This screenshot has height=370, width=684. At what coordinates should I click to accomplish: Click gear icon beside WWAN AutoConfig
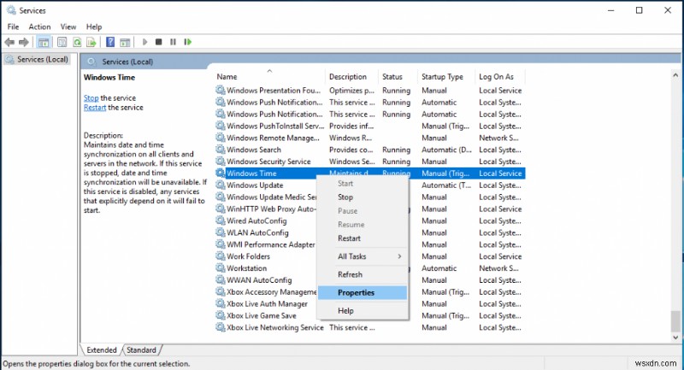pos(221,279)
